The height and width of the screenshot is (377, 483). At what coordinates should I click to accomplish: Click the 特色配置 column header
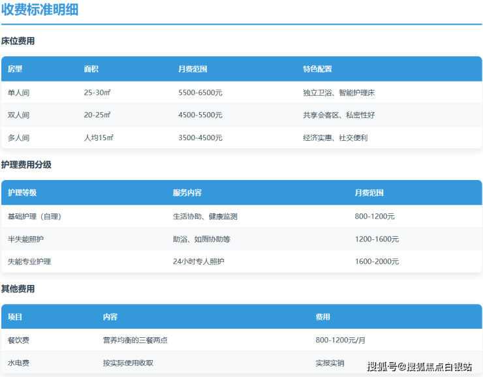click(317, 69)
